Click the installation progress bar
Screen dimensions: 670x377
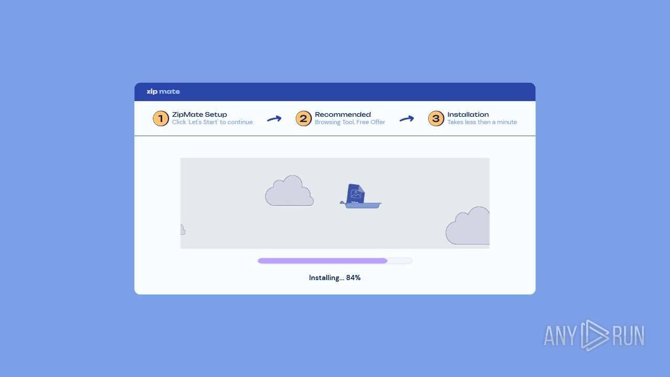coord(335,261)
